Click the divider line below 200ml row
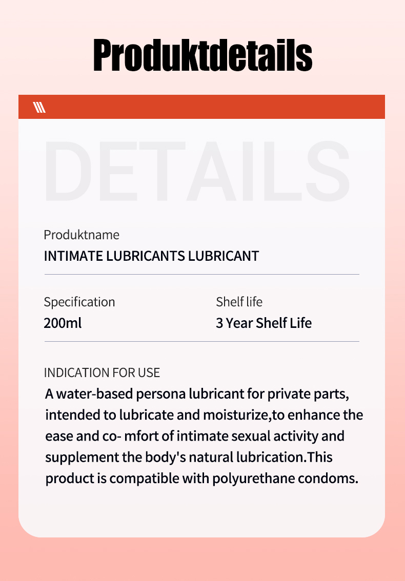Viewport: 405px width, 581px height. pyautogui.click(x=201, y=341)
